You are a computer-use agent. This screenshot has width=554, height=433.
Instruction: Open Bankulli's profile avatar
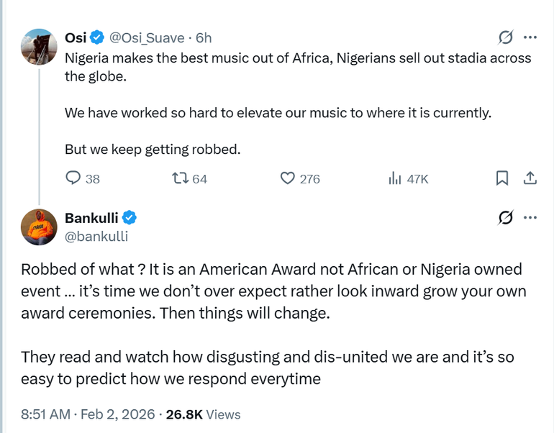point(39,227)
